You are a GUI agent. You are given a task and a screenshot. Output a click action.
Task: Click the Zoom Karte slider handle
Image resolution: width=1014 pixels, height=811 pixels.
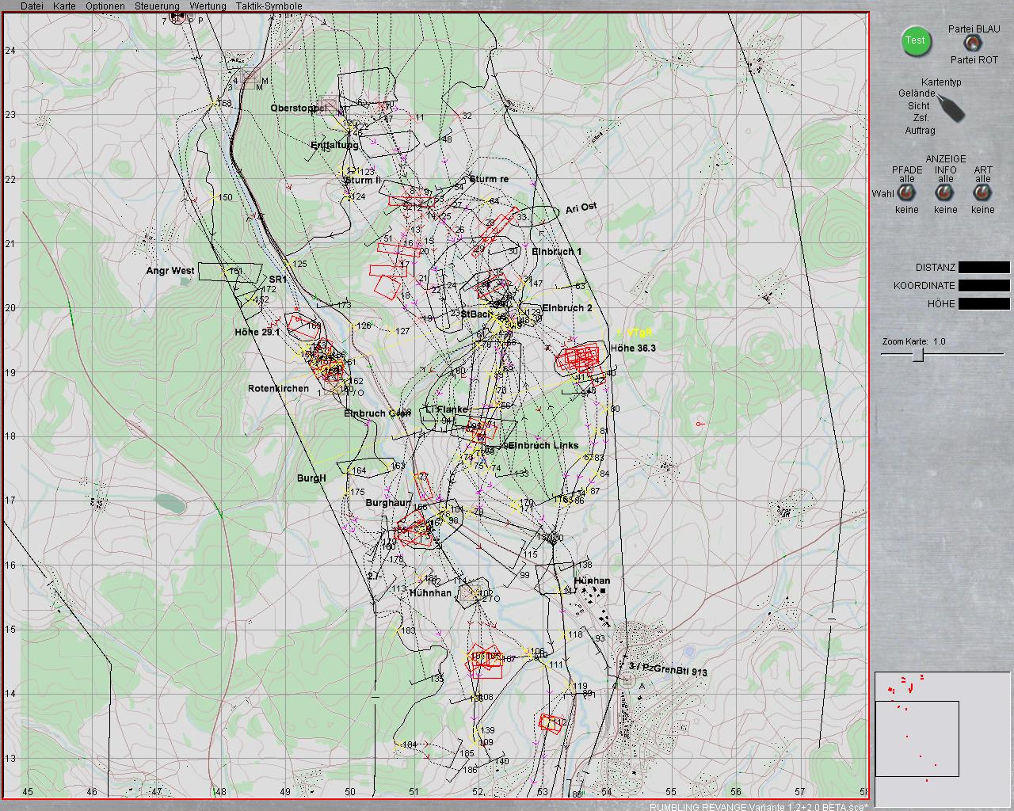coord(917,355)
